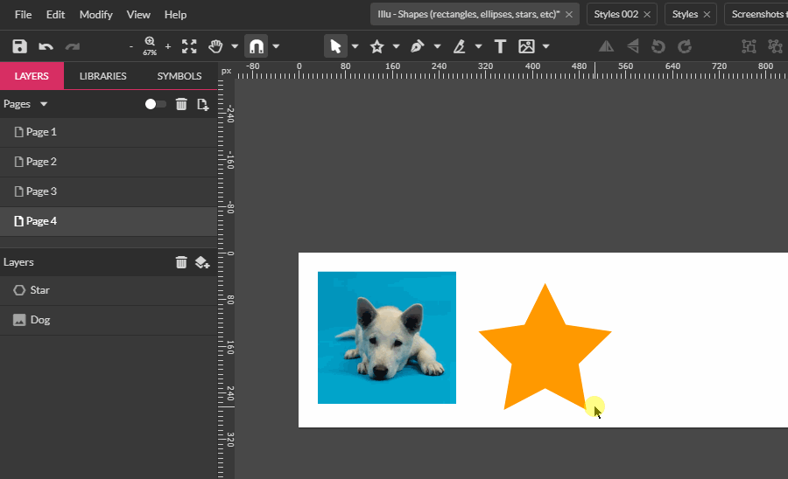Switch to the Screenshots document tab
This screenshot has width=788, height=479.
(756, 14)
